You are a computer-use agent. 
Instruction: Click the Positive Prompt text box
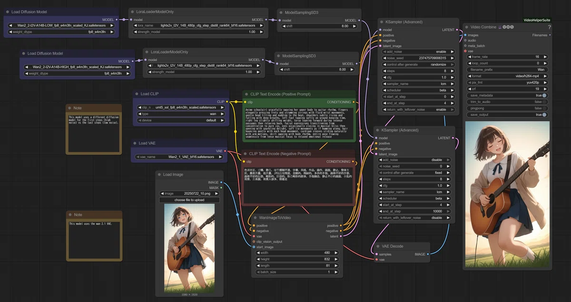[299, 124]
